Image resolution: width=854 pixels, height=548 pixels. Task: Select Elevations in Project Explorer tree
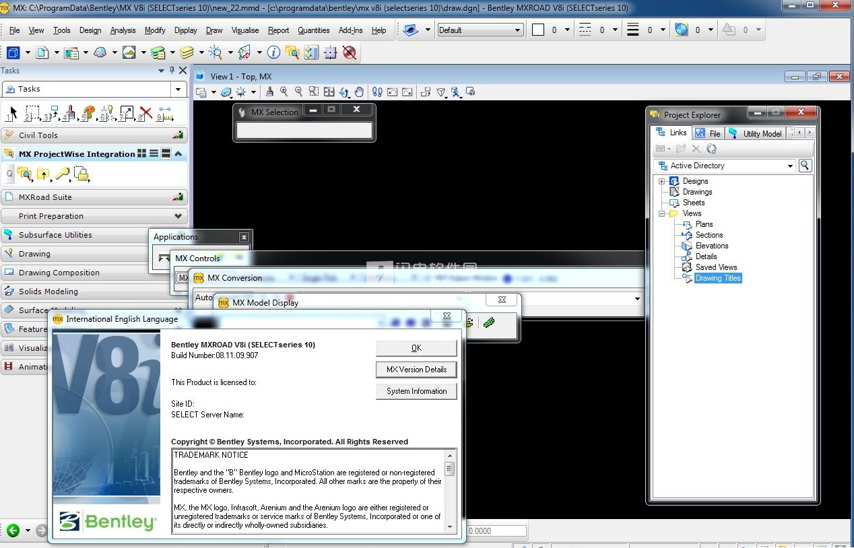click(x=712, y=246)
